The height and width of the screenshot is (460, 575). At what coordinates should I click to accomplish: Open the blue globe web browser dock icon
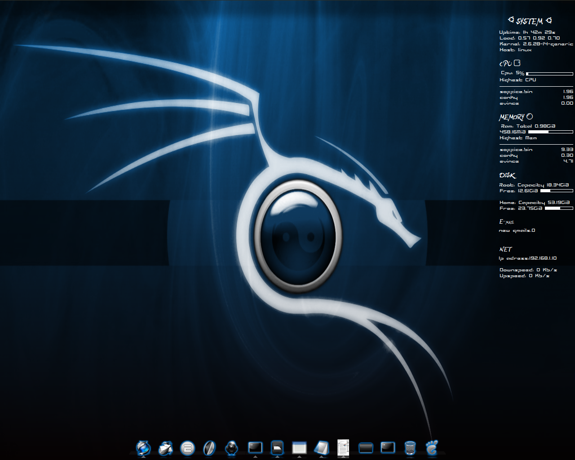(144, 447)
